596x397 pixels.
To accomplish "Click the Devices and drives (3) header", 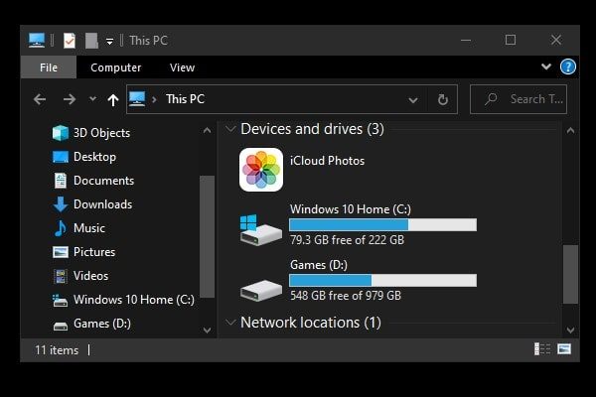I will pos(312,129).
